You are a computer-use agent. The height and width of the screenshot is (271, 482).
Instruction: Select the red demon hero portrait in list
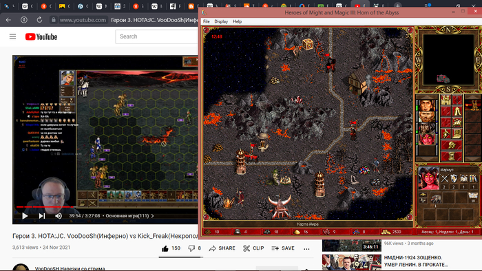coord(427,139)
